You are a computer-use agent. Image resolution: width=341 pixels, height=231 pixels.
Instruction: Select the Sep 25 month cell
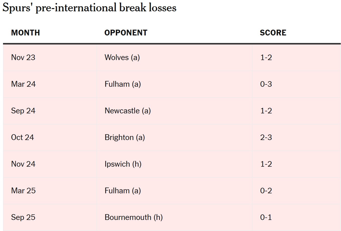tap(23, 217)
